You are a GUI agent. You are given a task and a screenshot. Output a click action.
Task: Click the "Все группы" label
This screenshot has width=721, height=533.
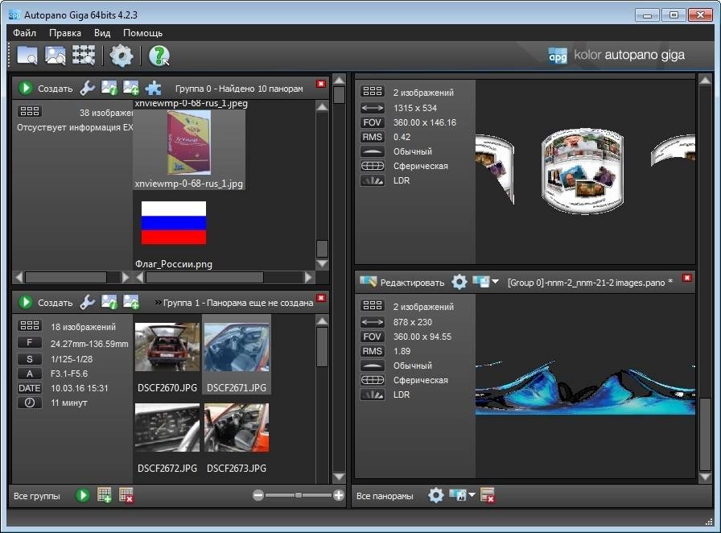click(x=37, y=496)
